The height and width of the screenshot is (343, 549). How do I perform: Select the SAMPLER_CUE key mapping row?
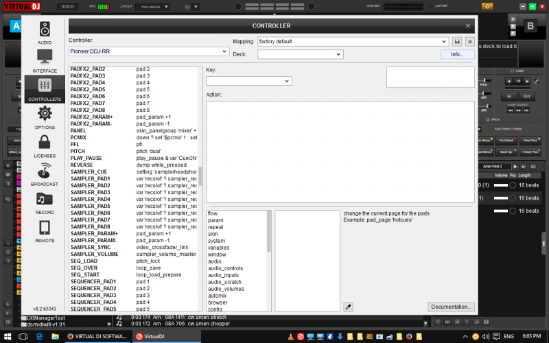[134, 172]
